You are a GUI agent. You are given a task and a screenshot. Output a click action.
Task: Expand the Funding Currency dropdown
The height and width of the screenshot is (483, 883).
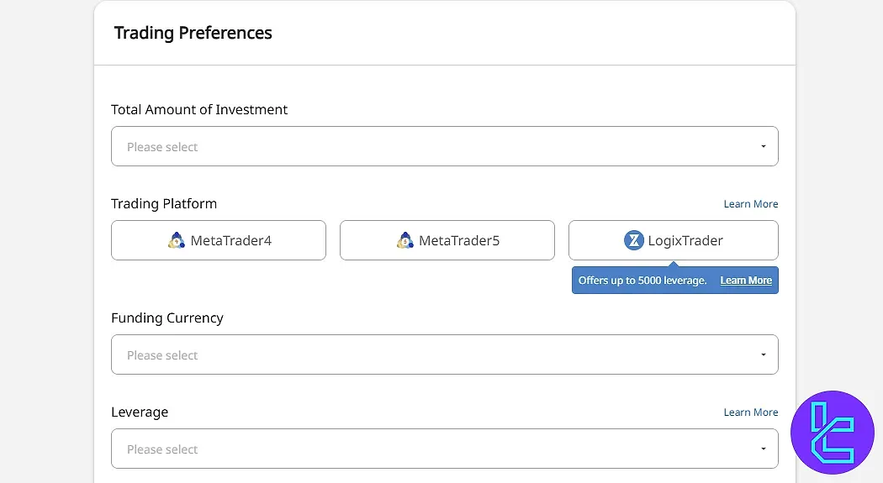pyautogui.click(x=444, y=354)
